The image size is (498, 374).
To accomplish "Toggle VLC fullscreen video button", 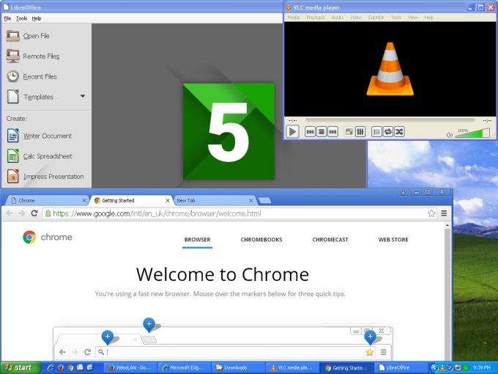I will coord(349,132).
